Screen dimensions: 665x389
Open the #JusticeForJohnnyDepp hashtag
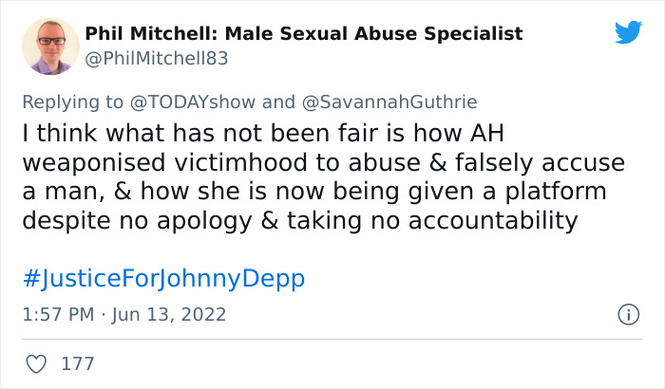163,280
